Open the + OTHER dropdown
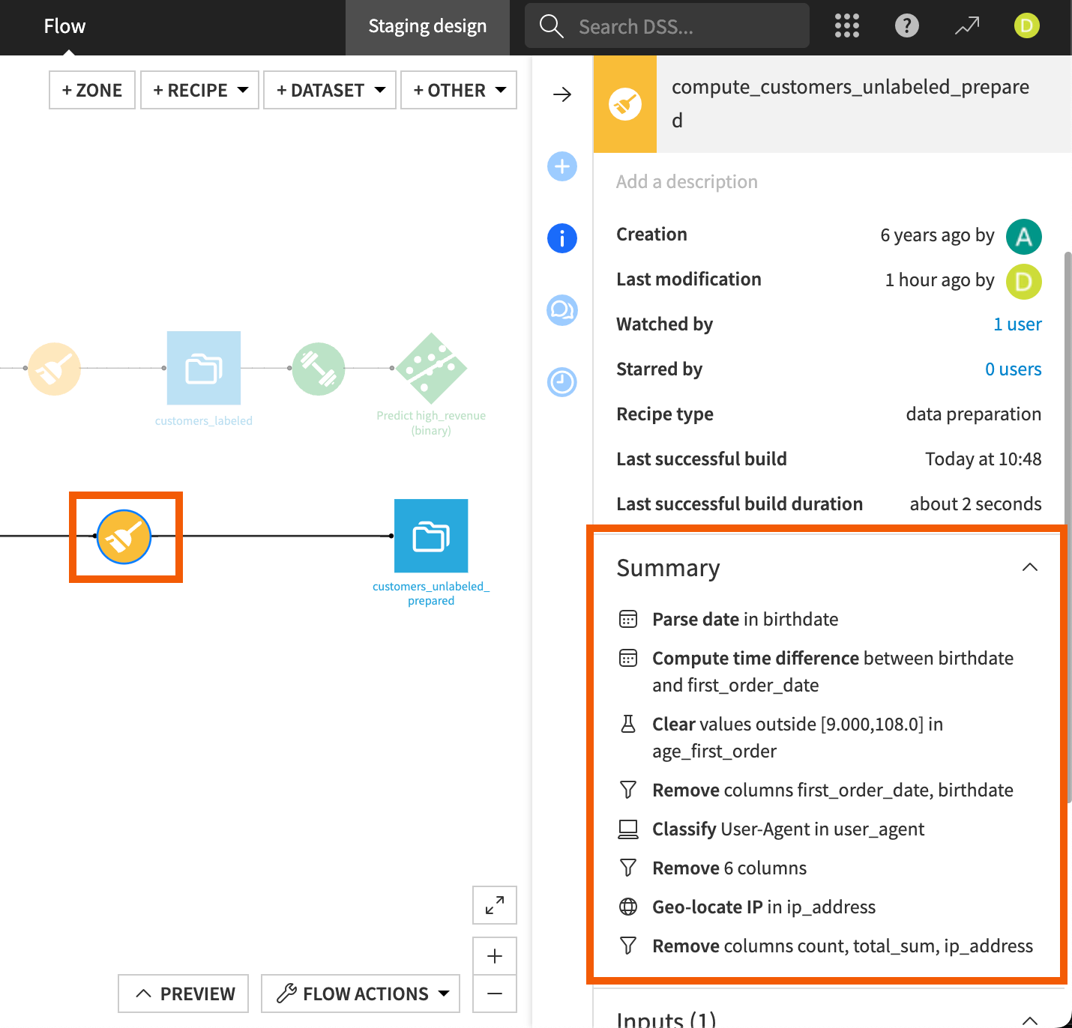Viewport: 1072px width, 1028px height. pyautogui.click(x=459, y=90)
